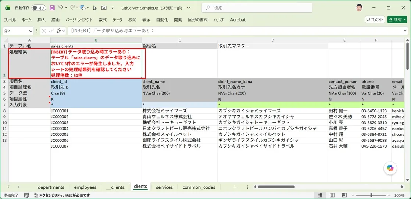This screenshot has width=411, height=199.
Task: Click the previous sheet navigation arrow
Action: [x=9, y=187]
